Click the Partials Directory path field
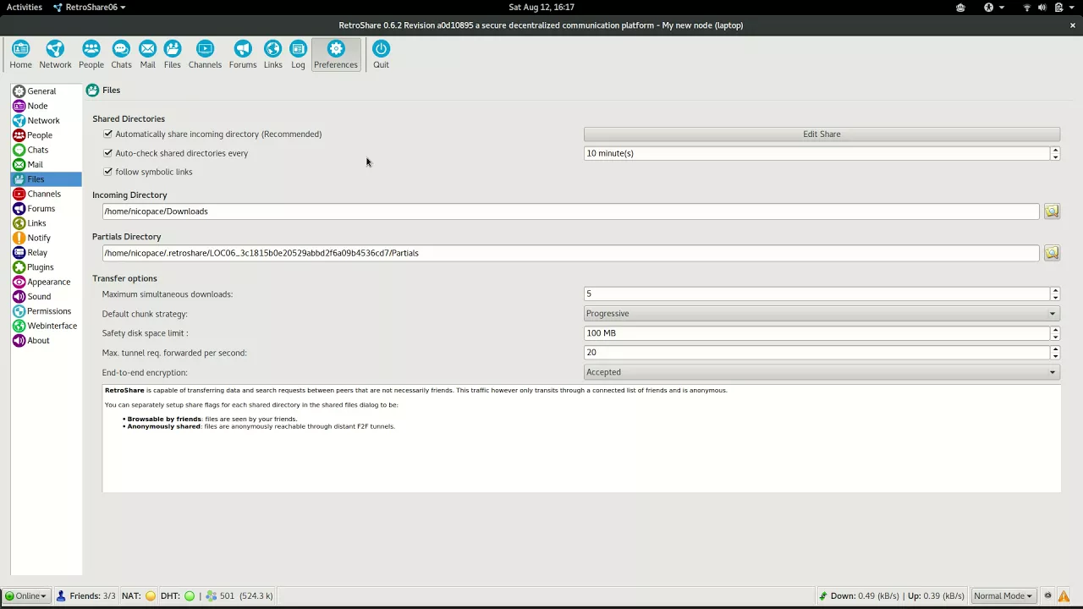1083x609 pixels. coord(570,253)
